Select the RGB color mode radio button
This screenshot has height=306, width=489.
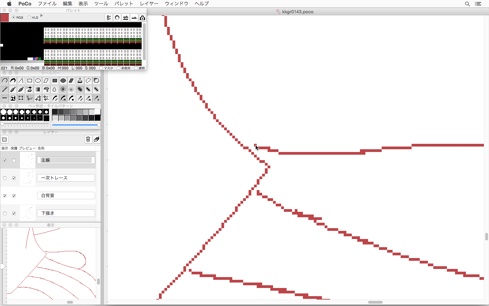point(14,17)
